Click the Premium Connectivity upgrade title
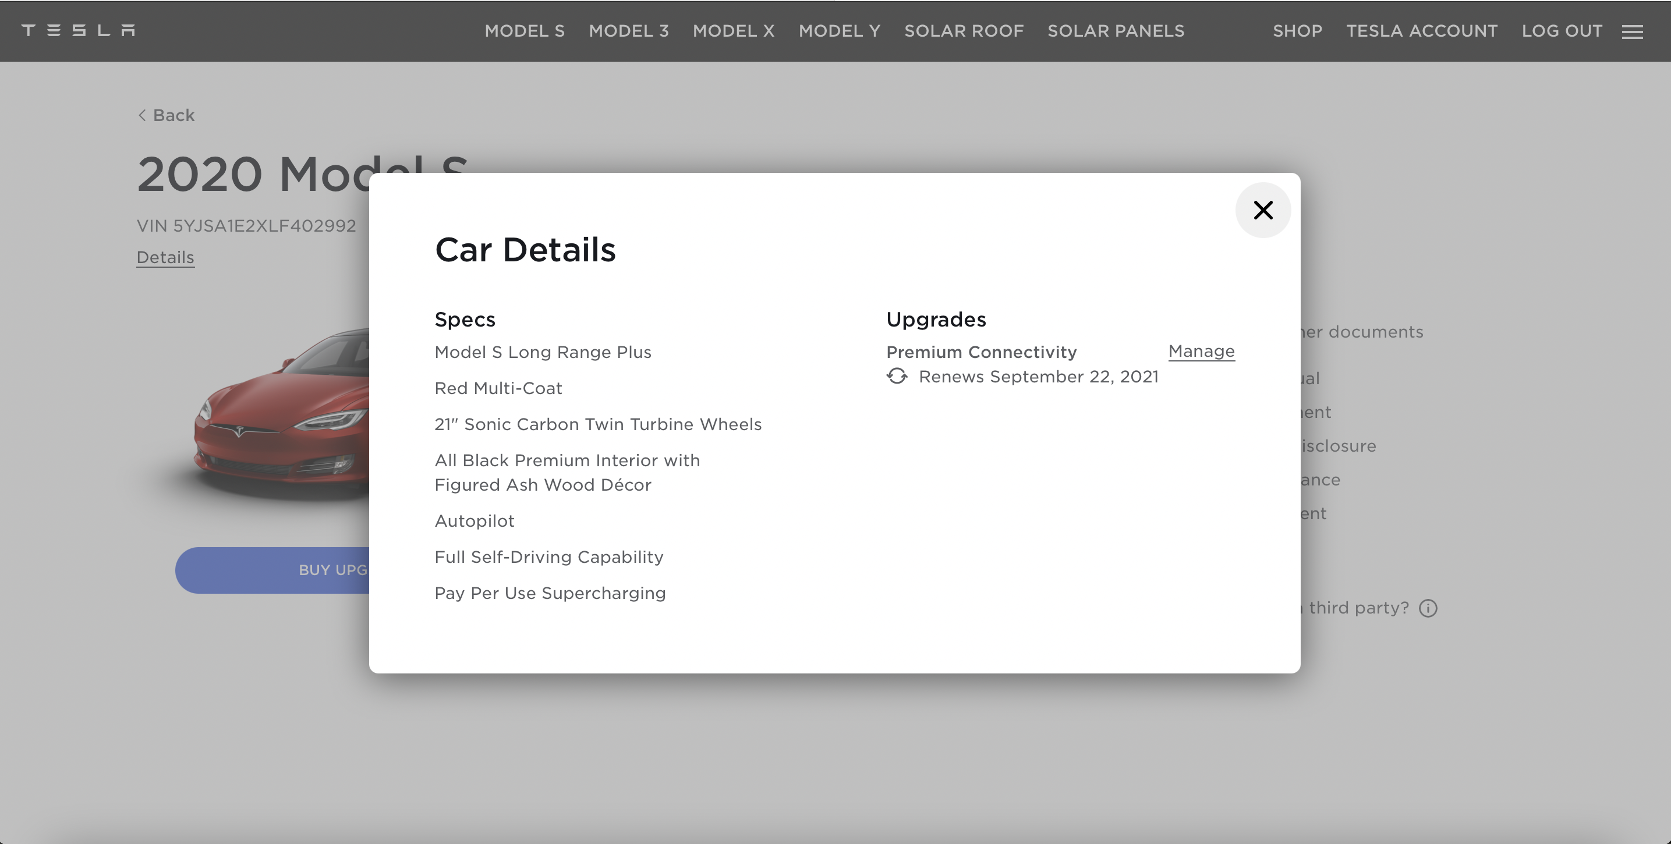The image size is (1671, 844). click(x=981, y=352)
